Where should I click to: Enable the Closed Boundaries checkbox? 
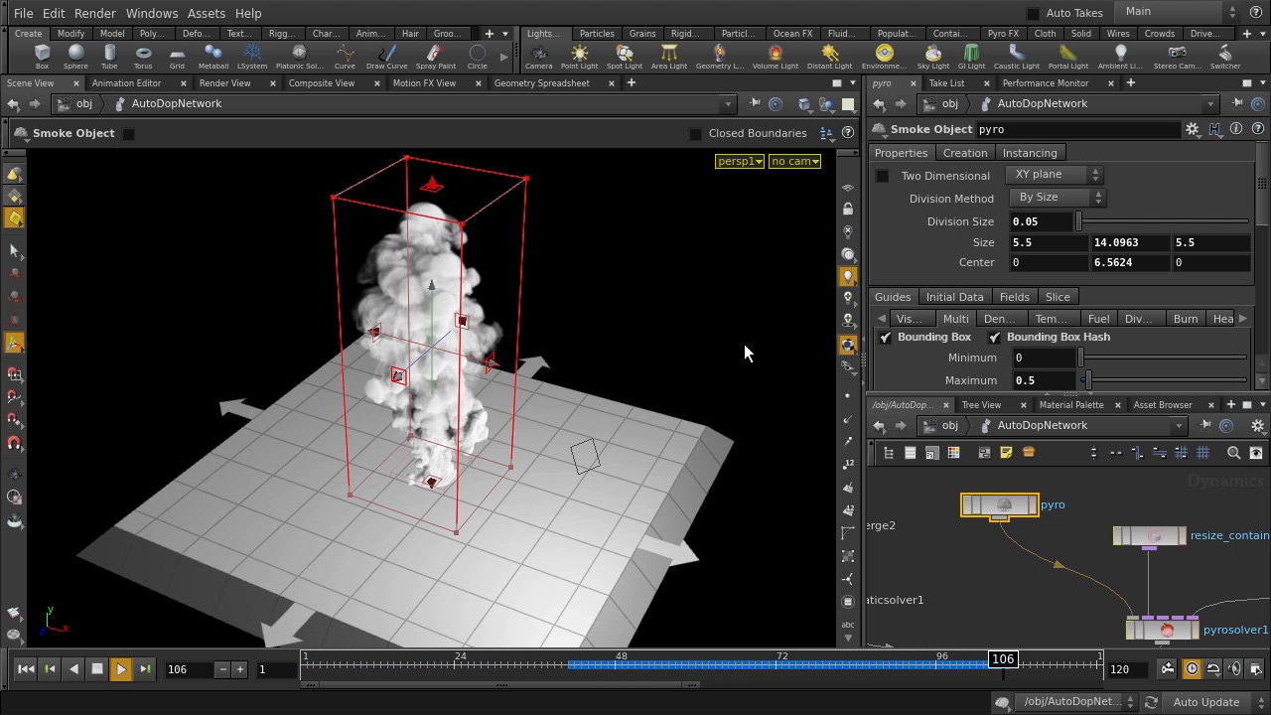click(x=696, y=133)
